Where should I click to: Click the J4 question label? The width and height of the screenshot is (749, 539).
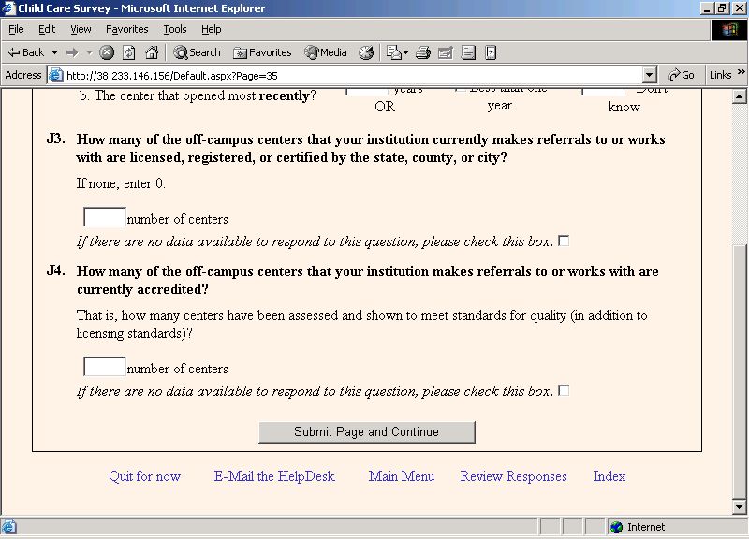(56, 270)
